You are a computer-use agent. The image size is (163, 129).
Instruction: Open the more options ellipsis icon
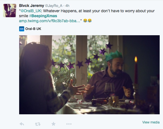(x=69, y=124)
